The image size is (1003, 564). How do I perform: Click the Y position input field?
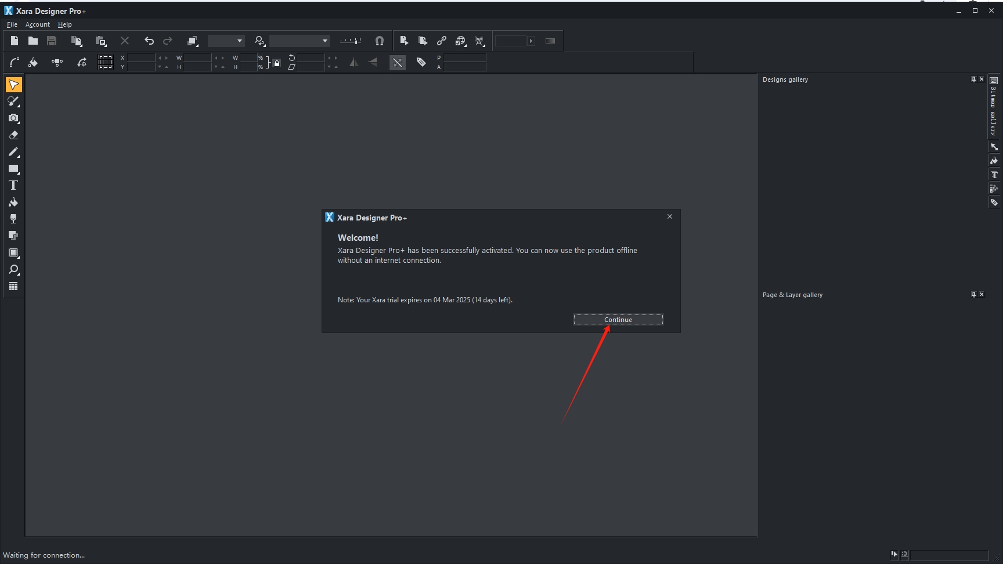tap(141, 67)
